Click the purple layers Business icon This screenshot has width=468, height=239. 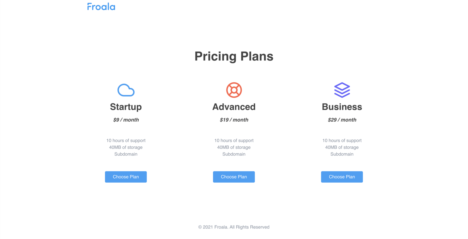342,90
